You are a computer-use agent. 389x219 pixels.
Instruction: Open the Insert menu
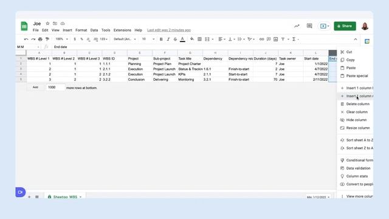coord(67,30)
